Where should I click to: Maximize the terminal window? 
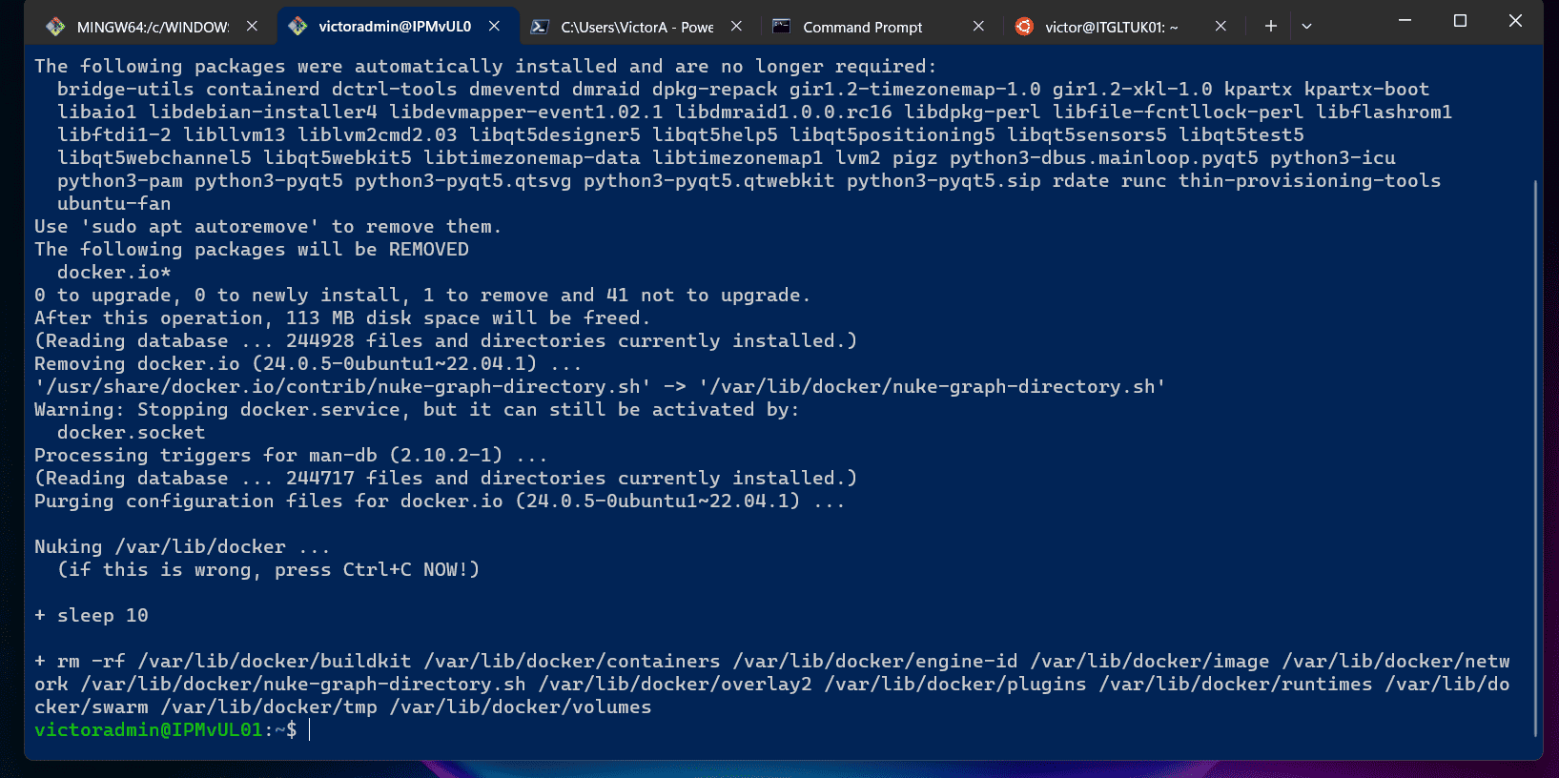click(1460, 20)
